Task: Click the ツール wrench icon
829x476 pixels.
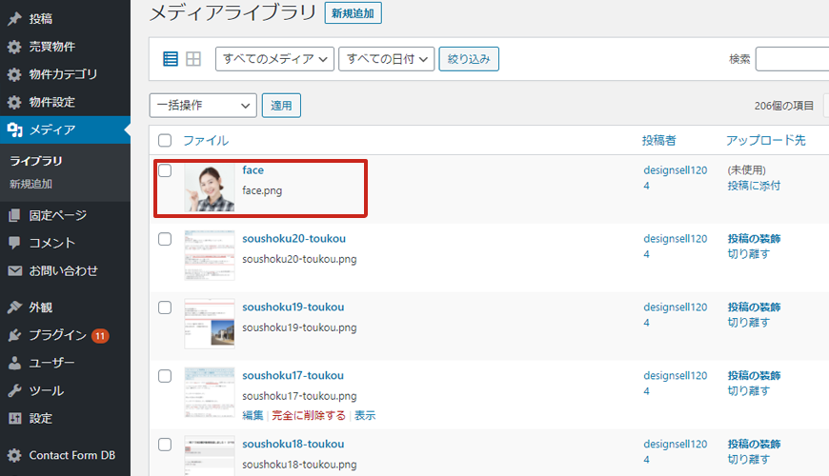Action: [14, 390]
